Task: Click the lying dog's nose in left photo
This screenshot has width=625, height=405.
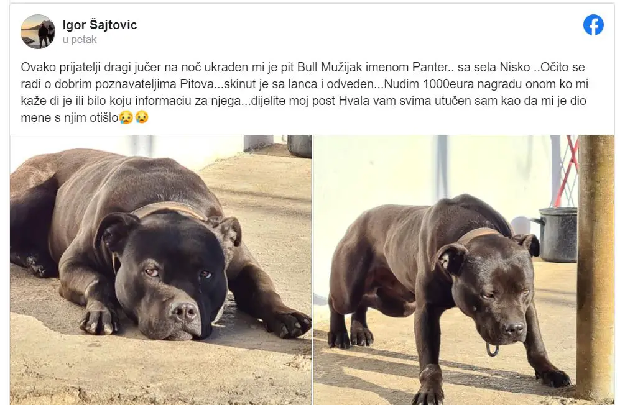Action: (x=183, y=311)
